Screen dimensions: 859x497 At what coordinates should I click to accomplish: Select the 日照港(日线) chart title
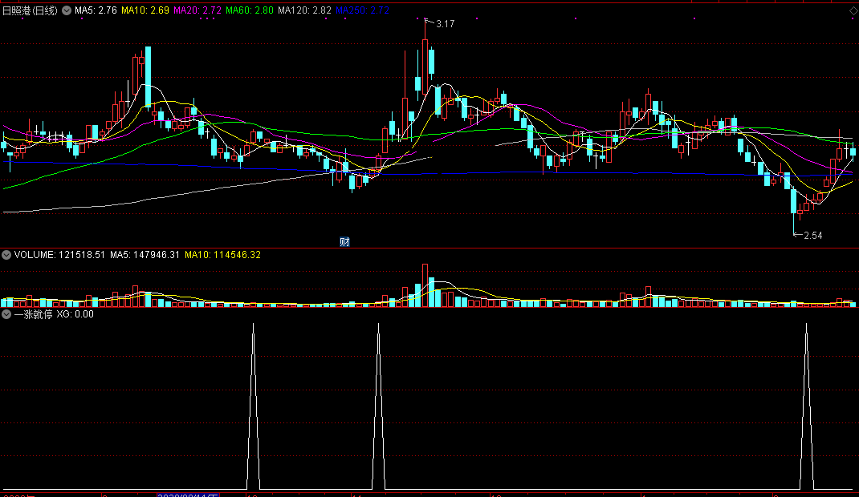[x=31, y=10]
